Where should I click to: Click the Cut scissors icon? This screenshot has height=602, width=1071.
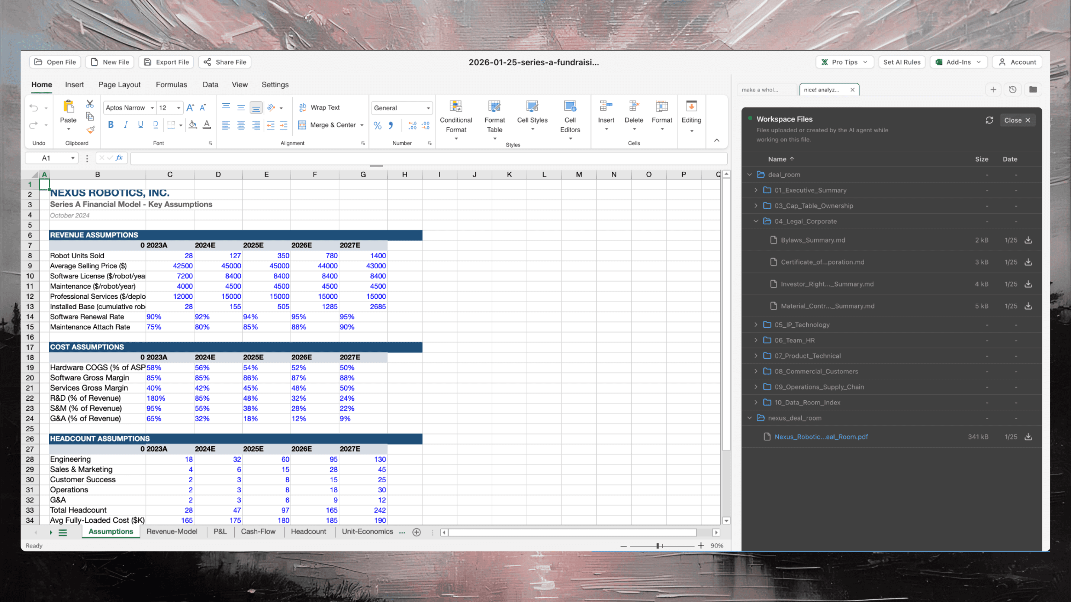(90, 104)
